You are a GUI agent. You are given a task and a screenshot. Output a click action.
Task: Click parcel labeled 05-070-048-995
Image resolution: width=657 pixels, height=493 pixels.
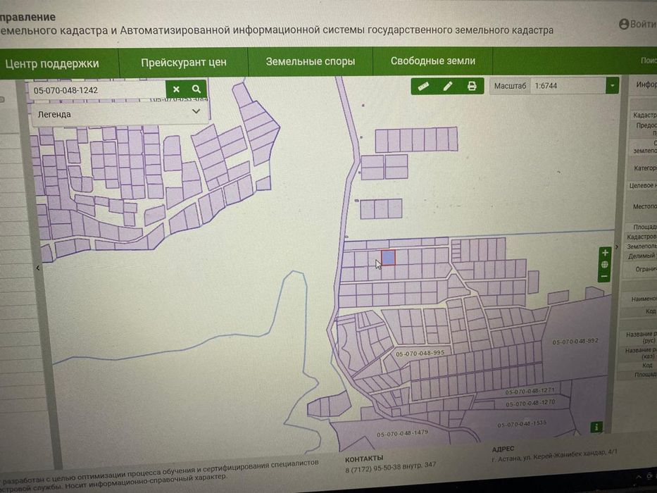420,354
